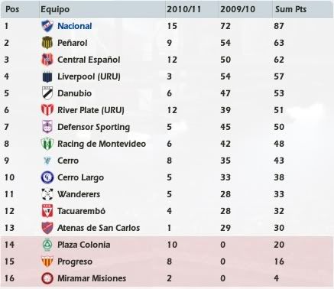Select the Wanderers table row

167,194
